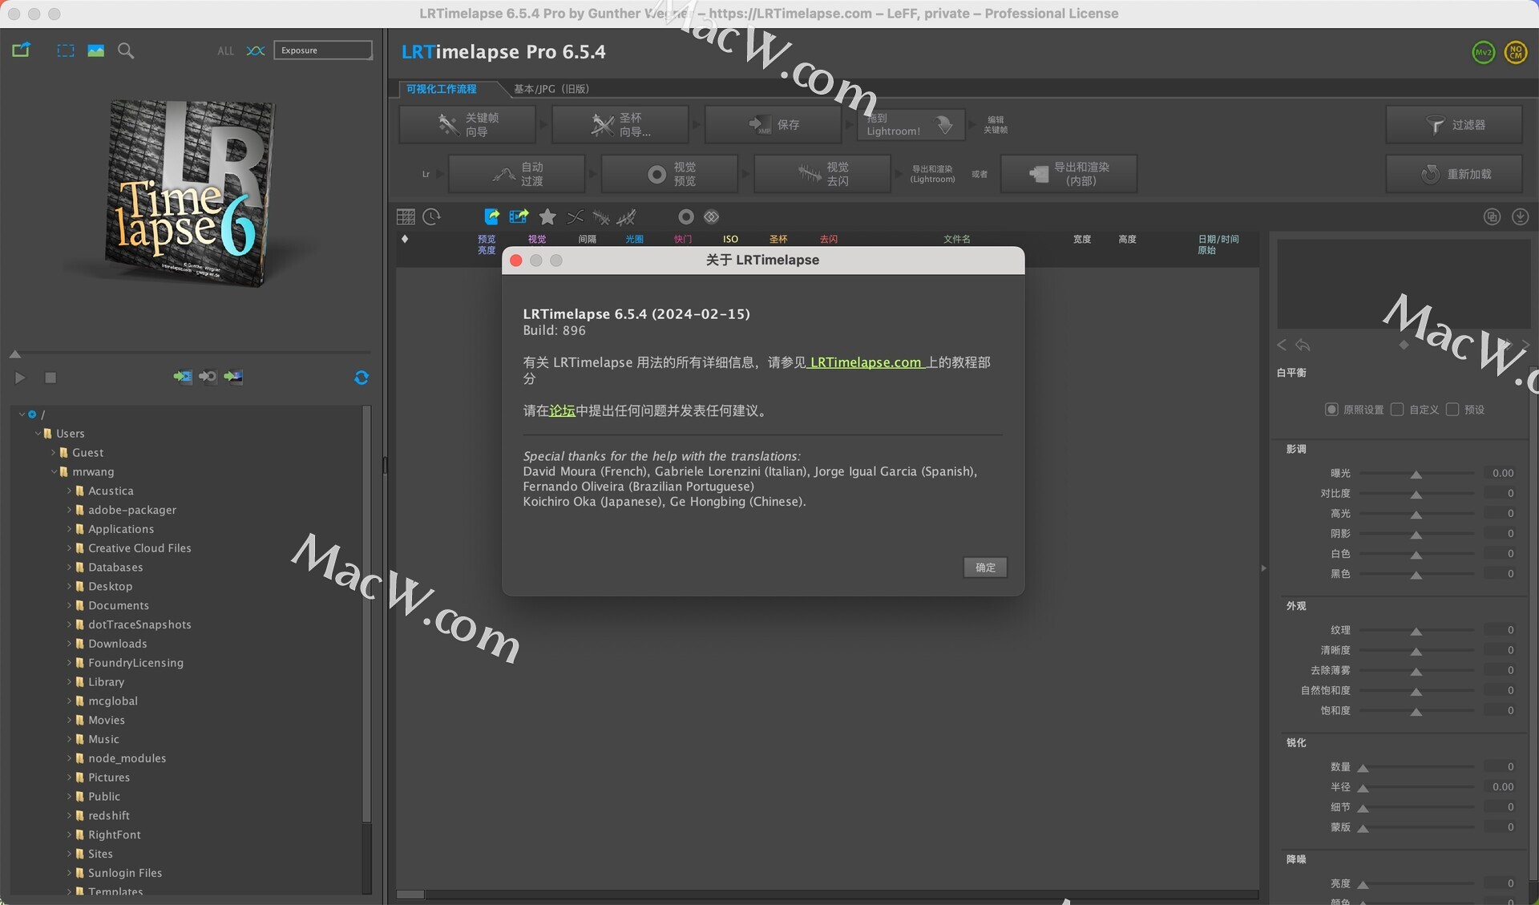1539x905 pixels.
Task: Click the 曝光 exposure slider handle
Action: click(x=1416, y=475)
